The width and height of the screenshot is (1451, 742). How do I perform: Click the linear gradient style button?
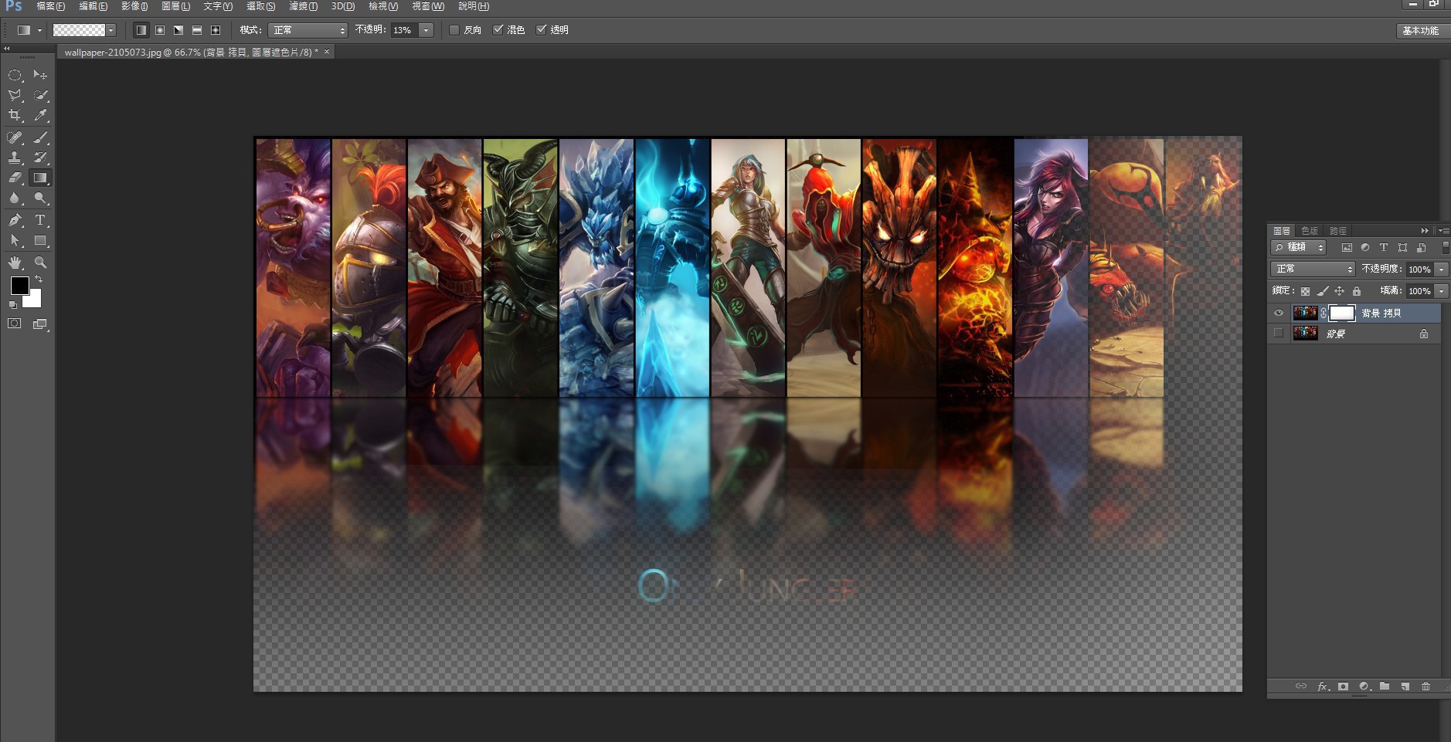click(141, 30)
